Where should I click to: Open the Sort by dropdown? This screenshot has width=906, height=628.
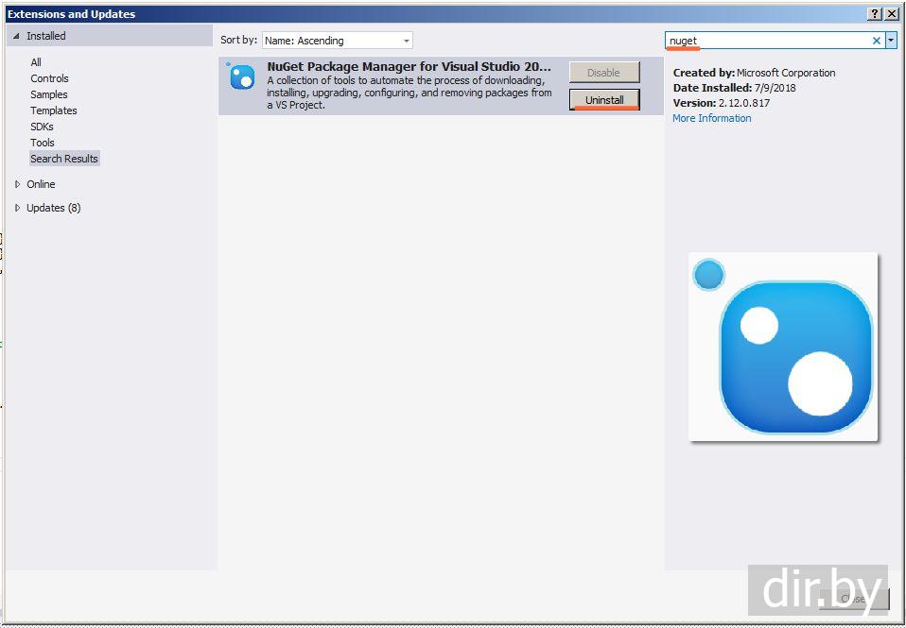[337, 41]
